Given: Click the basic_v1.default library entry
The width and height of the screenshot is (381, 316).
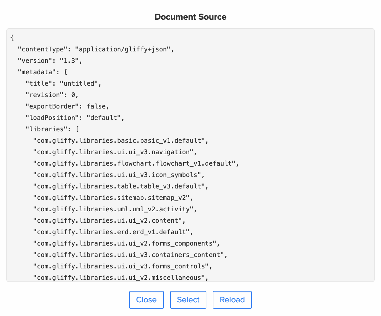Looking at the screenshot, I should point(121,140).
